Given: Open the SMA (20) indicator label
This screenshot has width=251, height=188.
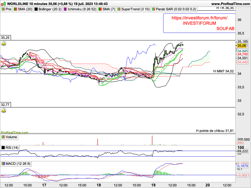Looking at the screenshot, I should (x=25, y=9).
